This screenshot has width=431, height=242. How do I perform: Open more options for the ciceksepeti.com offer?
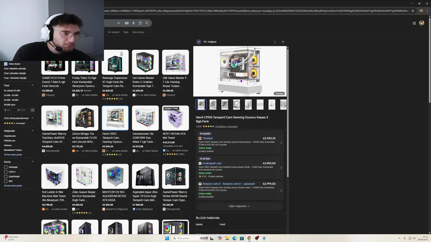pyautogui.click(x=281, y=168)
